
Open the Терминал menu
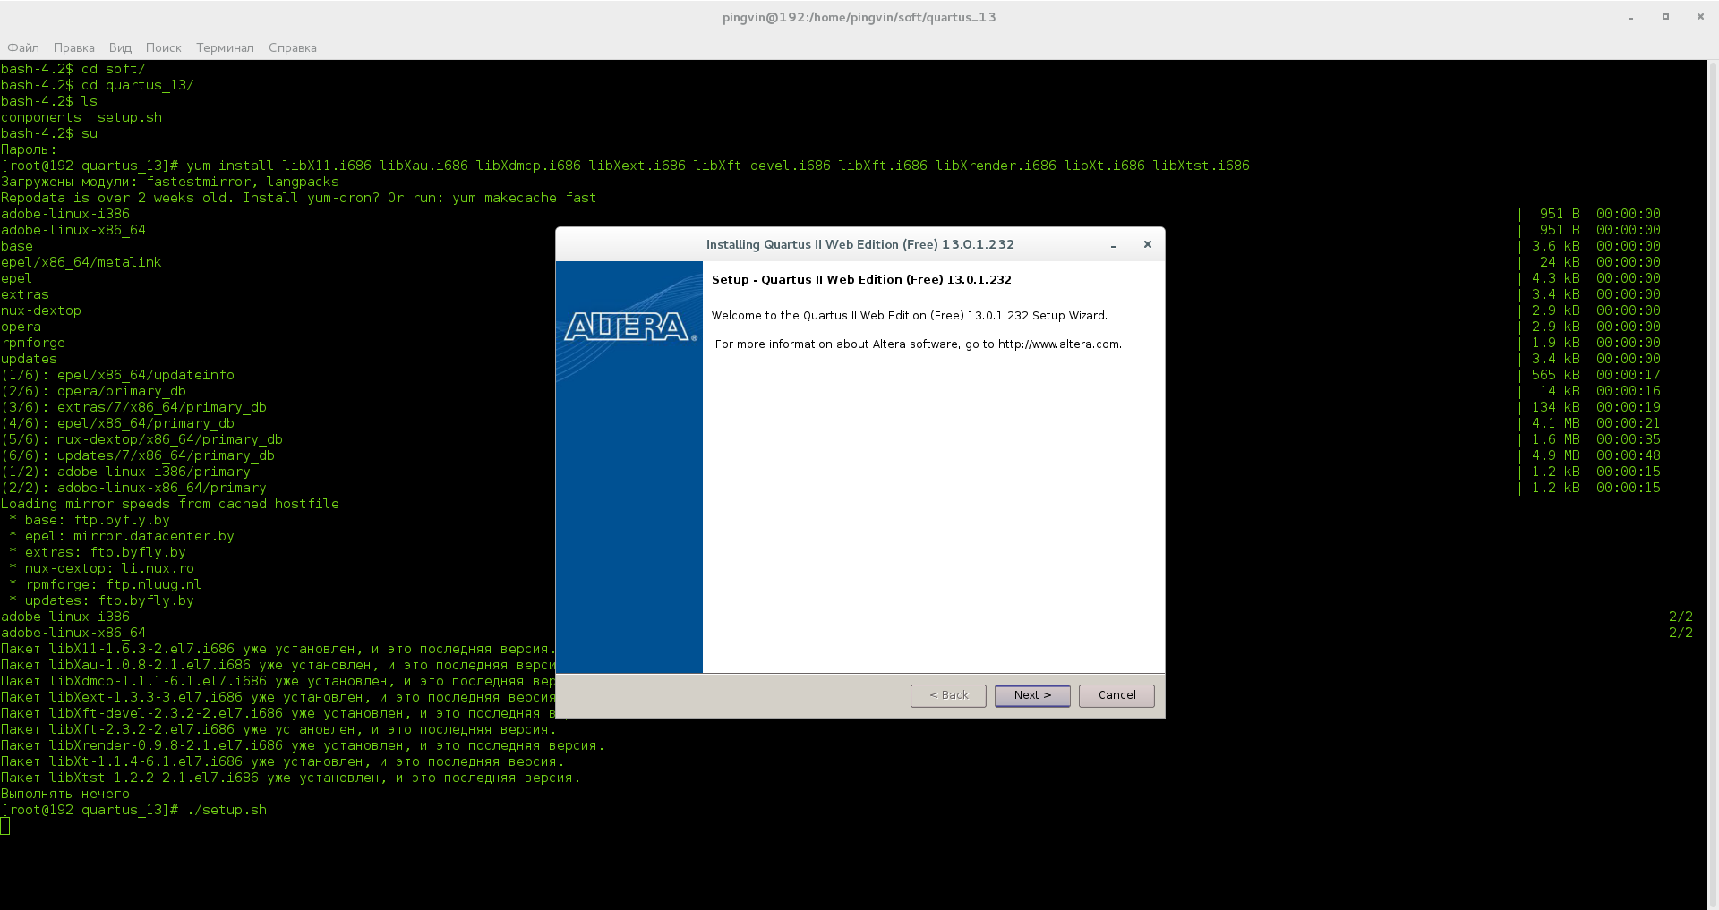(x=224, y=47)
